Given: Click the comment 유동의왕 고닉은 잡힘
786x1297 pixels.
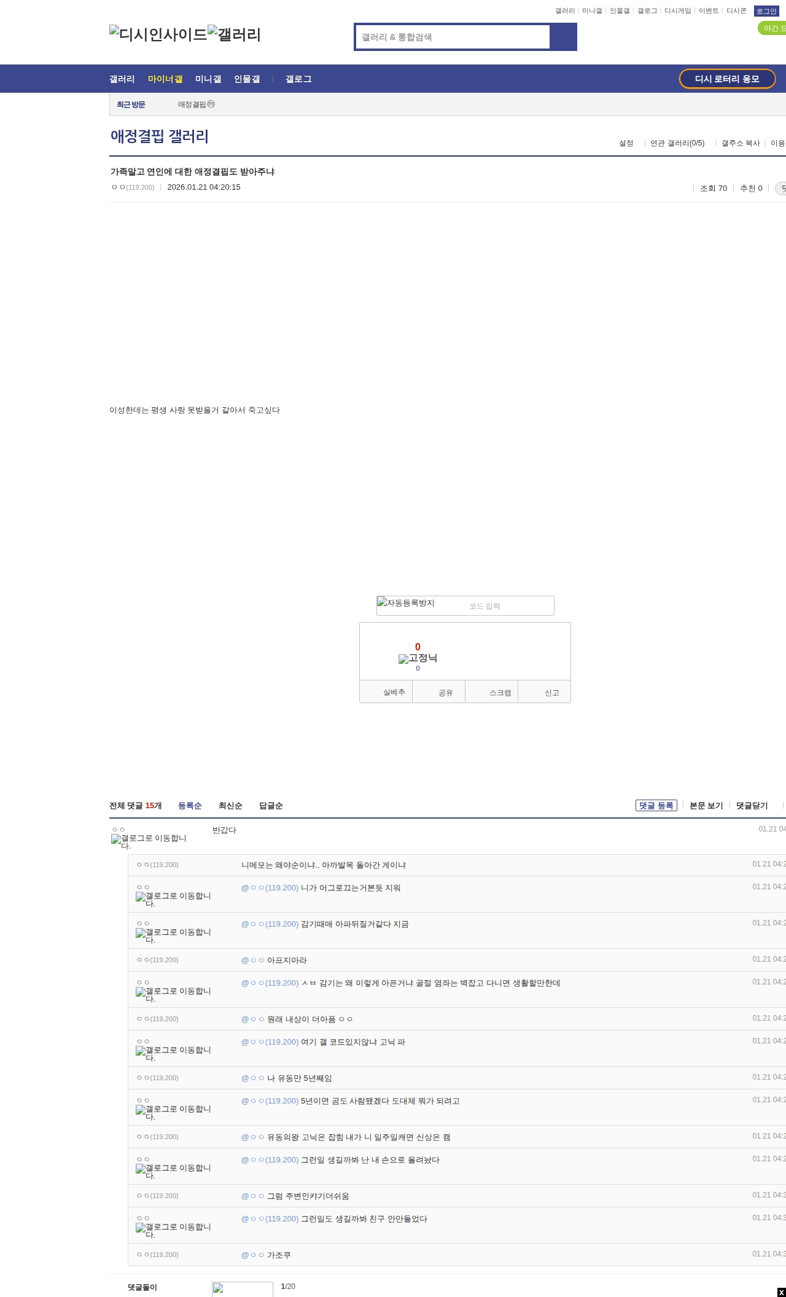Looking at the screenshot, I should [x=359, y=1137].
